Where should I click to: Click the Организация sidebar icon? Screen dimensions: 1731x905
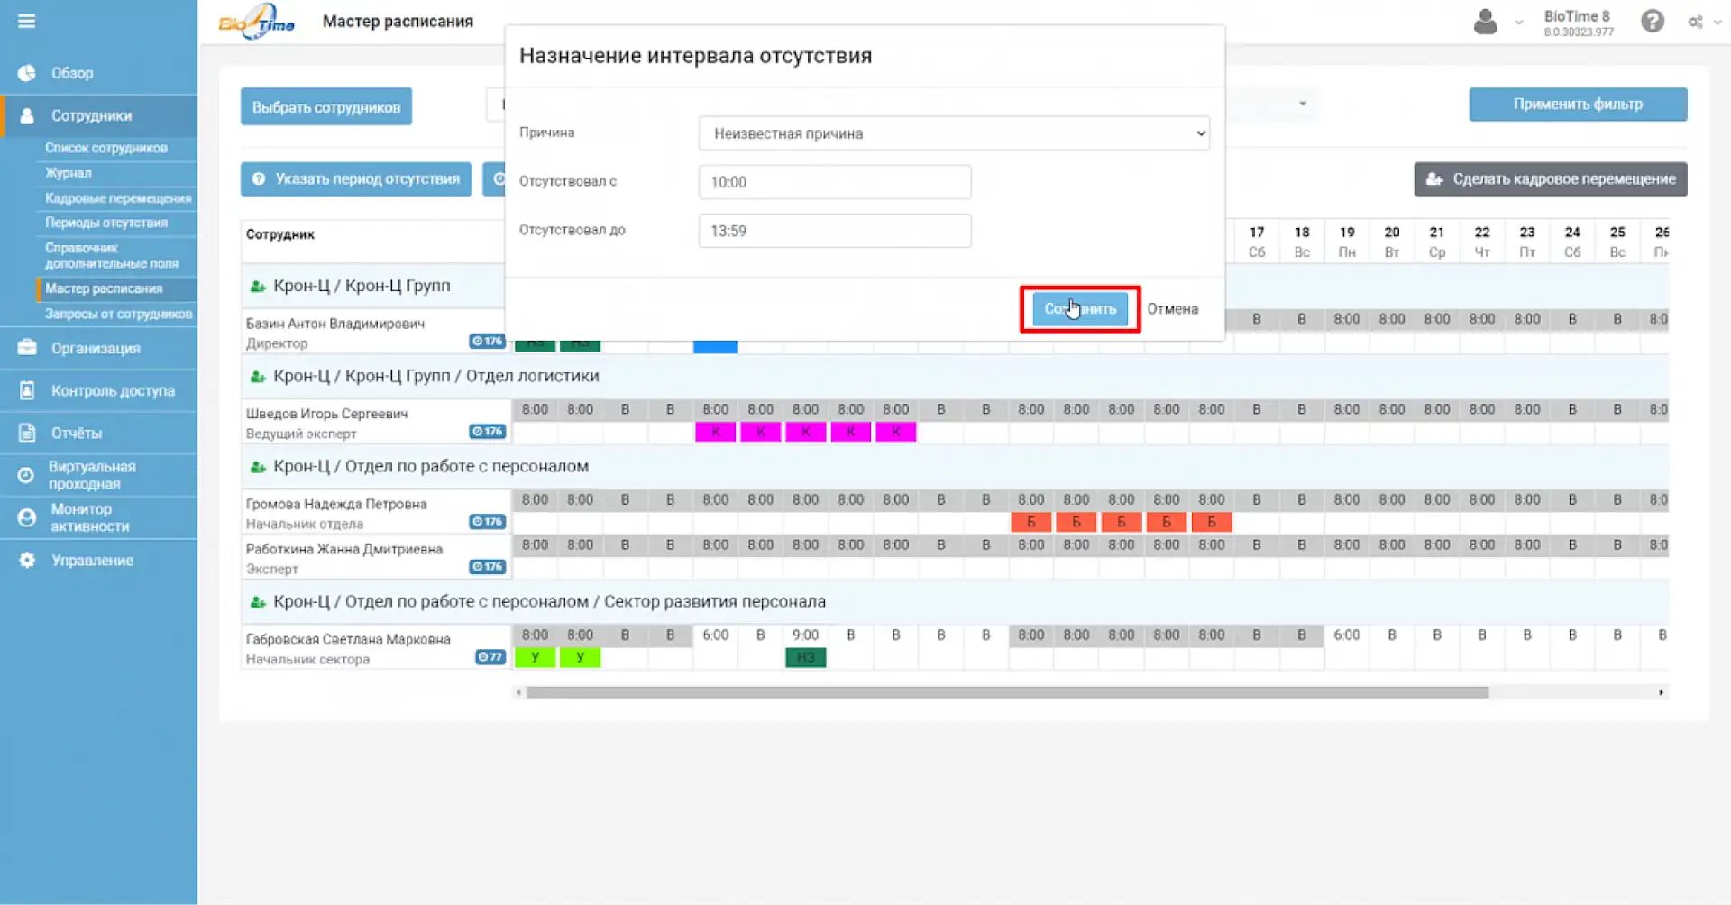25,348
